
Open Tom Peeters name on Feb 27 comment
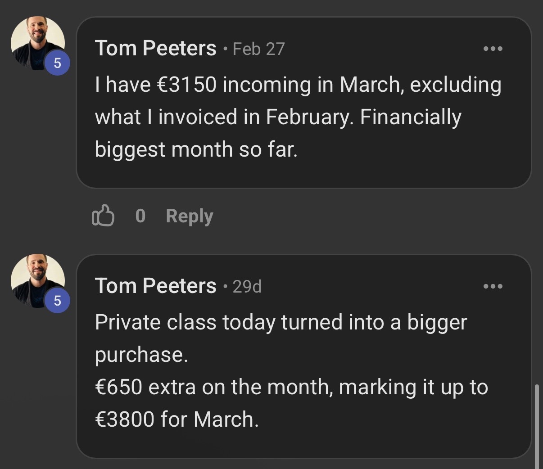click(x=155, y=48)
